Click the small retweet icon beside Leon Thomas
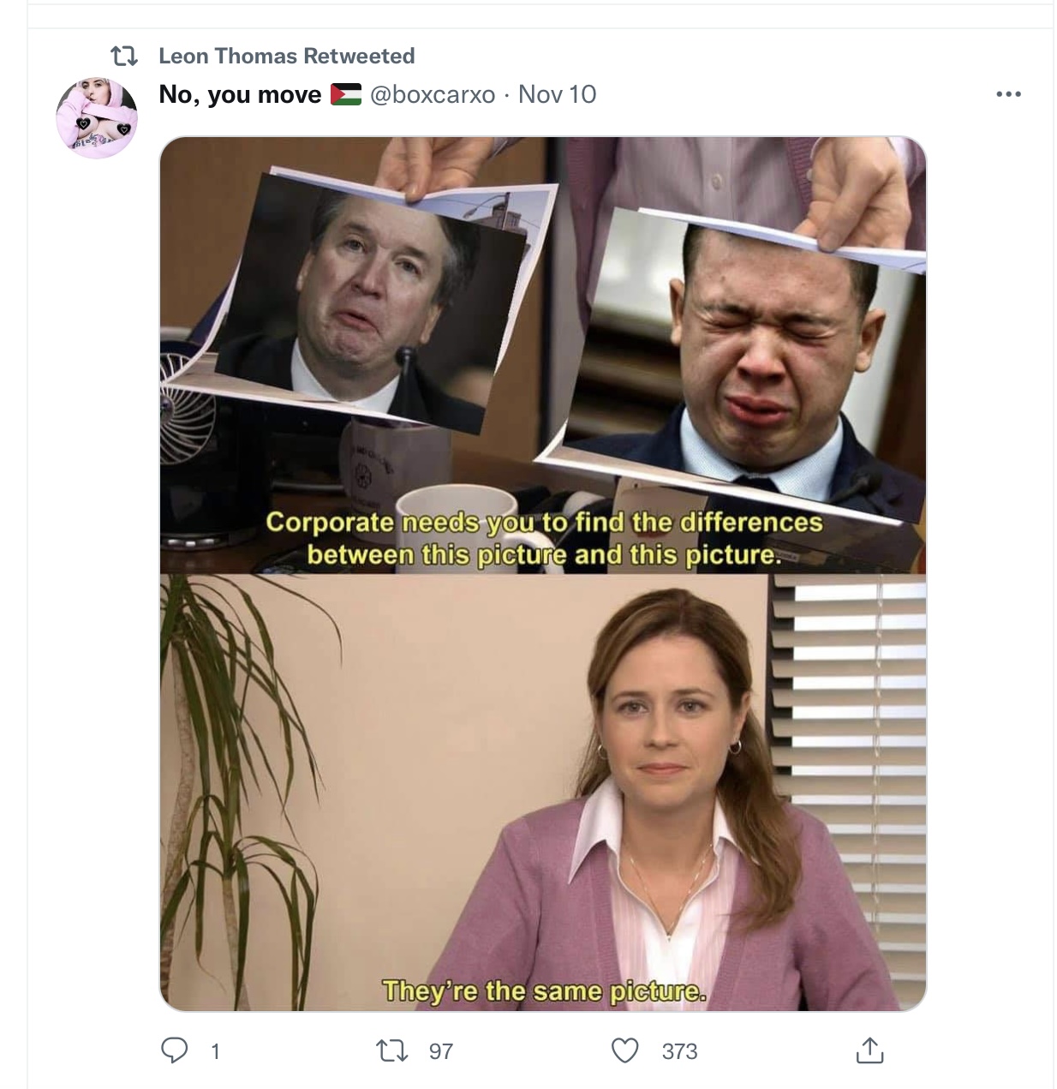The width and height of the screenshot is (1057, 1089). click(x=124, y=57)
